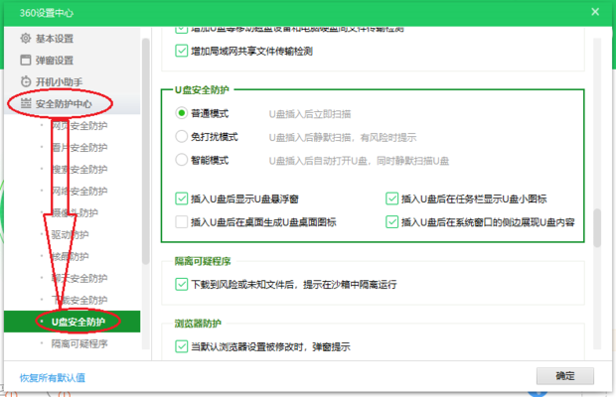The width and height of the screenshot is (616, 397).
Task: Go to 看片安全防护 sub-item
Action: click(79, 147)
